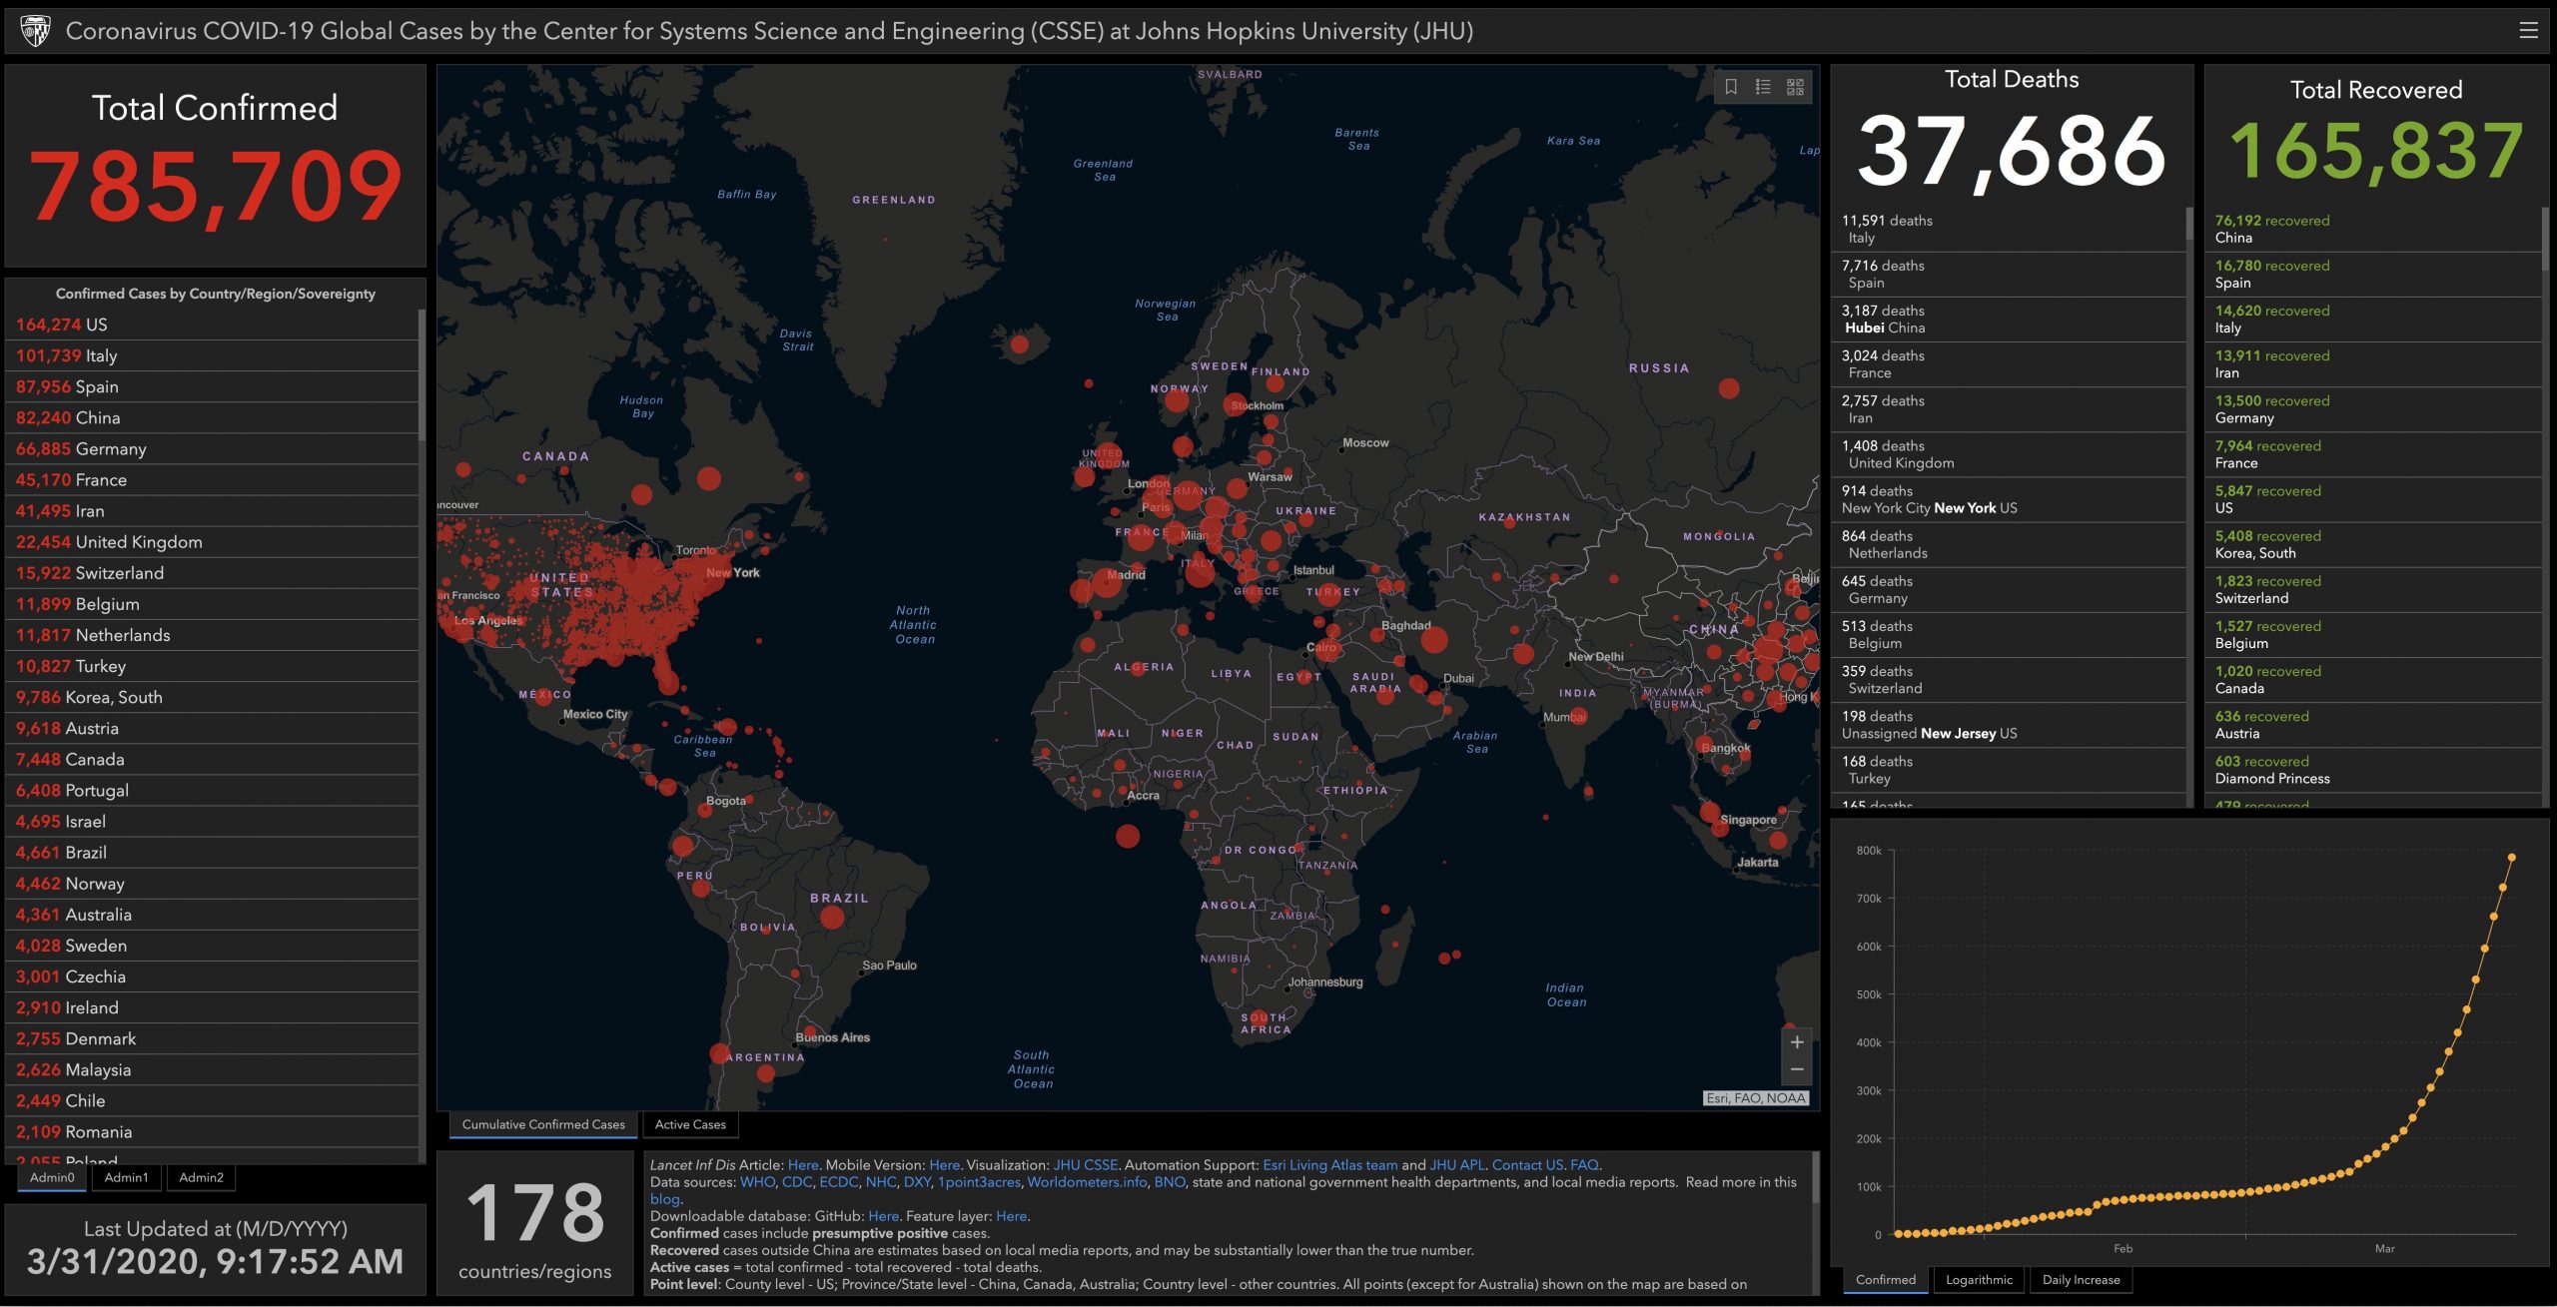Click the "76,192 recovered China" entry
This screenshot has width=2557, height=1307.
(x=2373, y=229)
